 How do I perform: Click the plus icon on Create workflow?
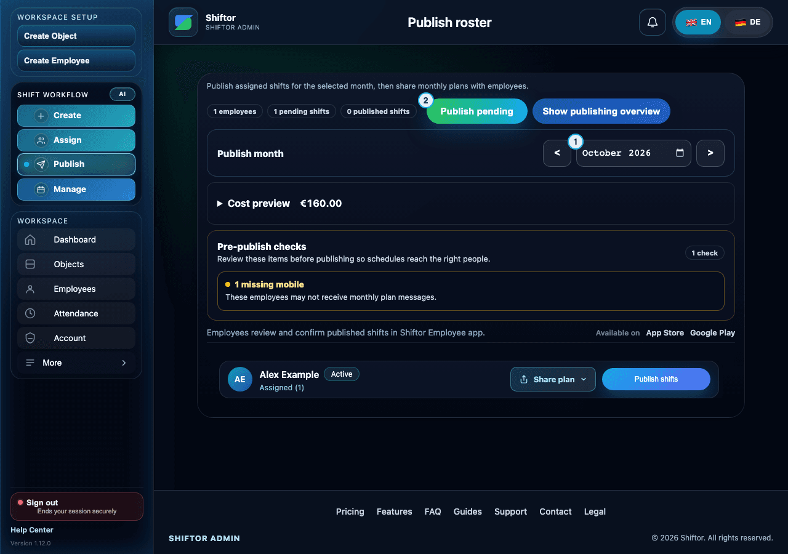pyautogui.click(x=41, y=116)
